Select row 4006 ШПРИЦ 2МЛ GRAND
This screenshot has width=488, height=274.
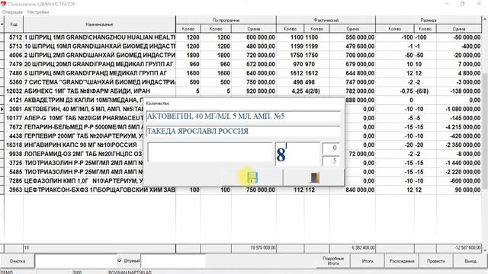[x=242, y=56]
